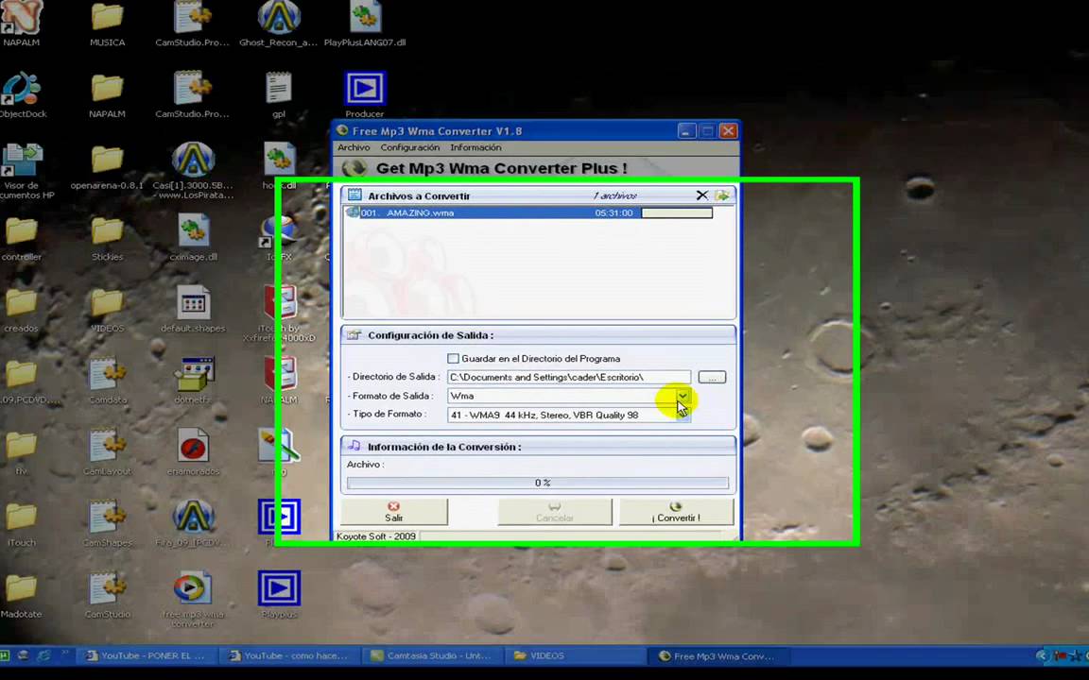Select the flv folder icon
This screenshot has width=1089, height=680.
click(22, 446)
